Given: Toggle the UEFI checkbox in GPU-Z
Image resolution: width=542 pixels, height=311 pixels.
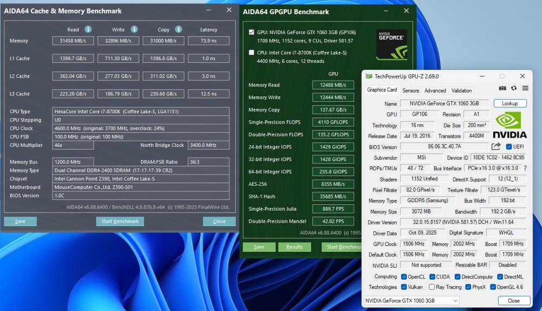Looking at the screenshot, I should [508, 146].
